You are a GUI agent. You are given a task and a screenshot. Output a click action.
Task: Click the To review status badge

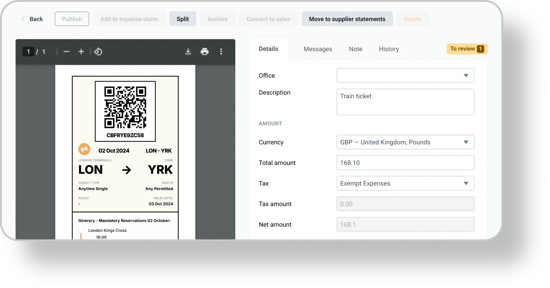click(467, 49)
